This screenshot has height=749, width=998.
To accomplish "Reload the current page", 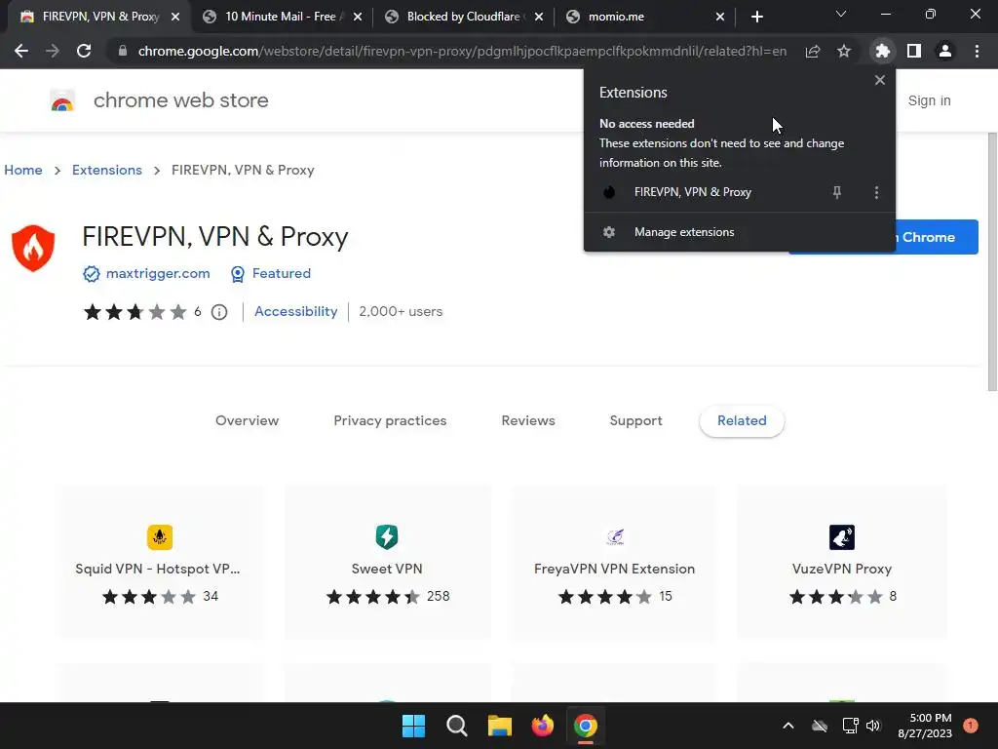I will coord(84,51).
